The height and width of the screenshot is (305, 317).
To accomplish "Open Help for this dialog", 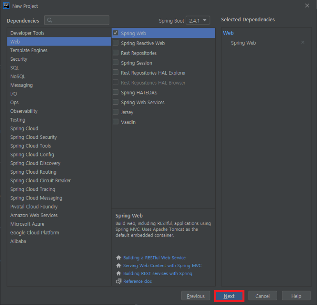I will (x=296, y=296).
